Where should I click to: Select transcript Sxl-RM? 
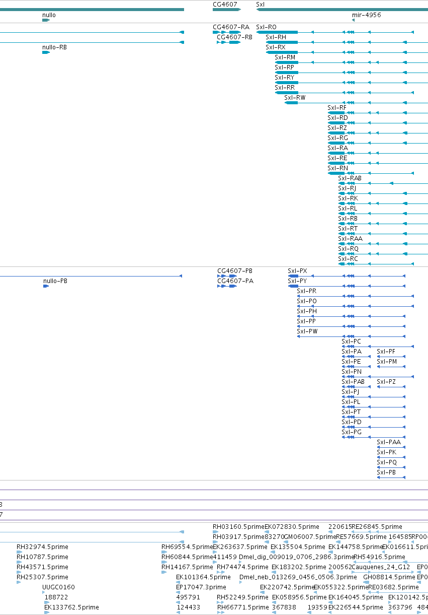pos(285,57)
